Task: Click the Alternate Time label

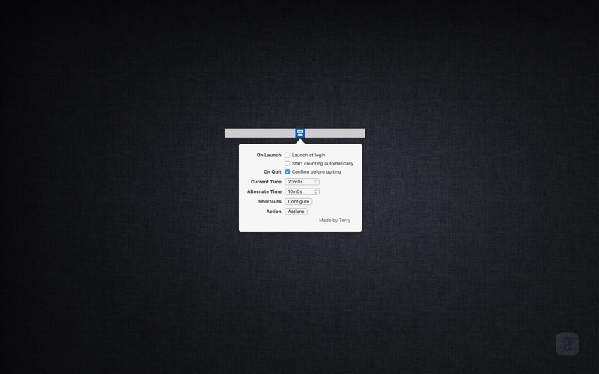Action: (264, 191)
